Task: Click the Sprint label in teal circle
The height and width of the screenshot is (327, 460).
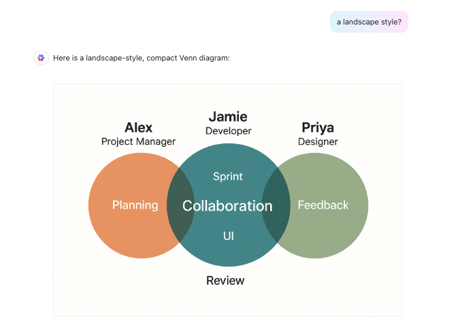Action: click(x=228, y=176)
